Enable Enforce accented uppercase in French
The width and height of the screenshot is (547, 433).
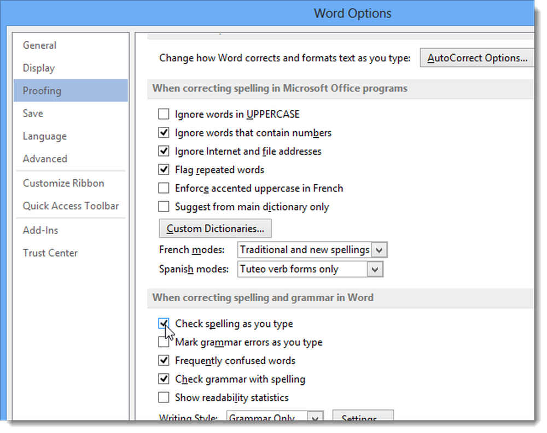pyautogui.click(x=164, y=188)
